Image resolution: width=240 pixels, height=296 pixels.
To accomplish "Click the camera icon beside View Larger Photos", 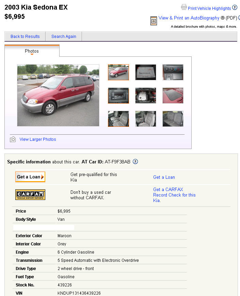I will pos(13,139).
